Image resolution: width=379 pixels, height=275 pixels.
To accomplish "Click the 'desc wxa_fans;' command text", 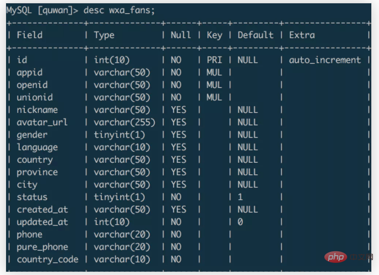I will (x=119, y=10).
